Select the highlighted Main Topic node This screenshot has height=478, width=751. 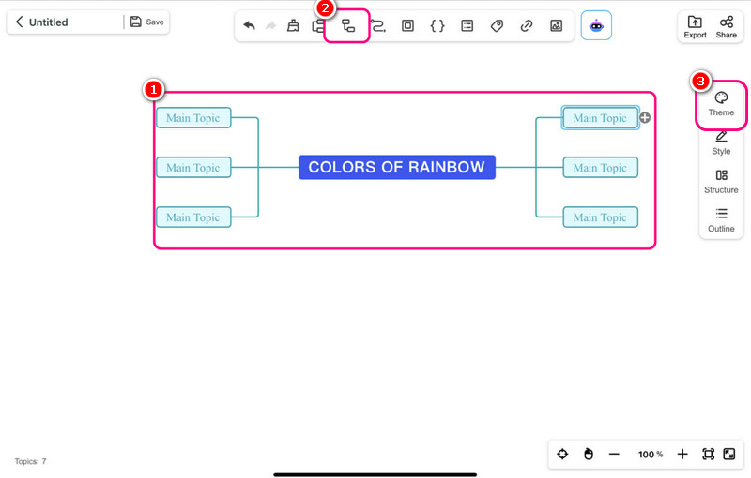tap(600, 117)
